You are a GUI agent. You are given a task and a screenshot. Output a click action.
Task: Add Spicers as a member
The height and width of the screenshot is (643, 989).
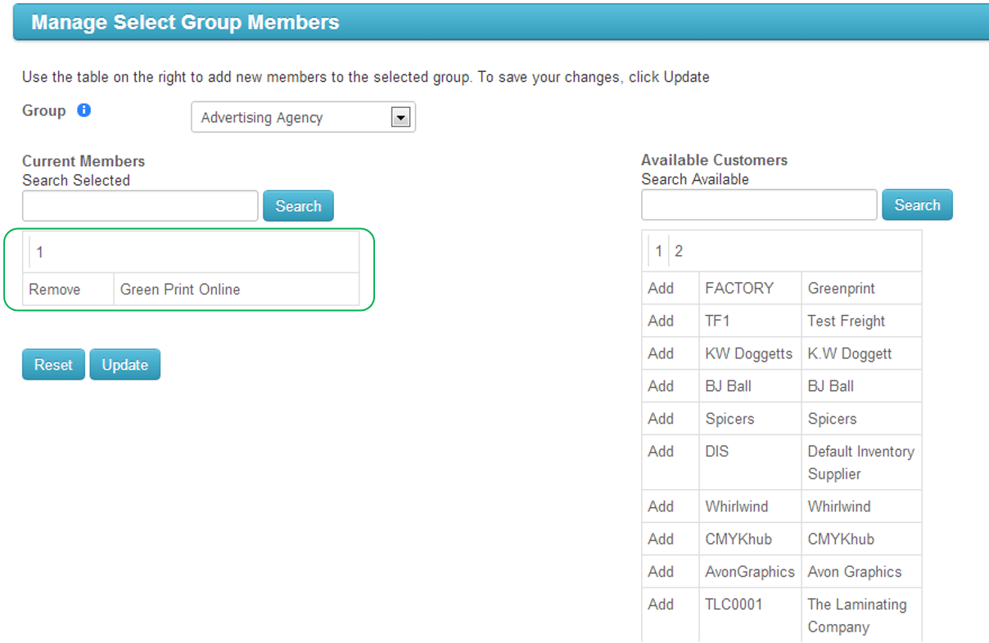661,419
